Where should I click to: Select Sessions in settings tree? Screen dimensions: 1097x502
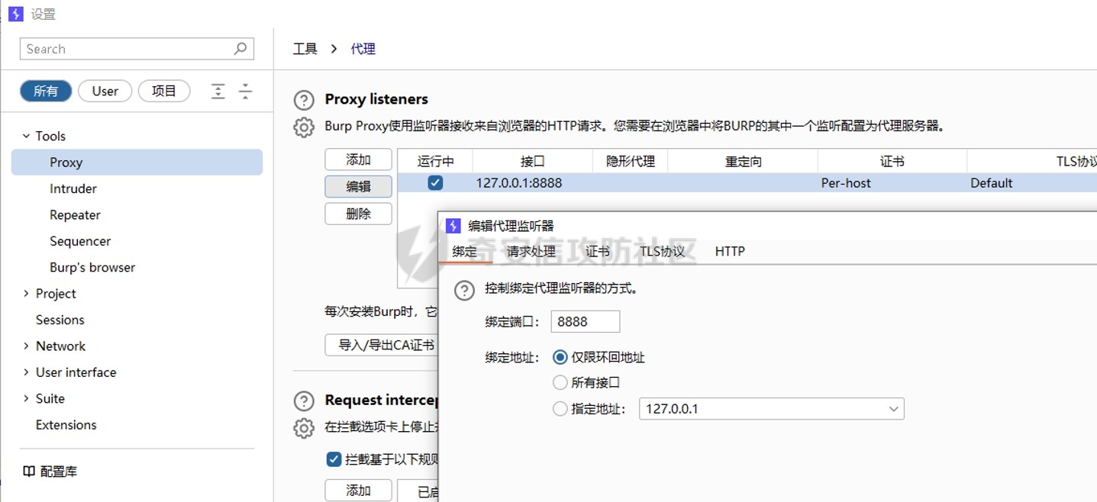(60, 320)
